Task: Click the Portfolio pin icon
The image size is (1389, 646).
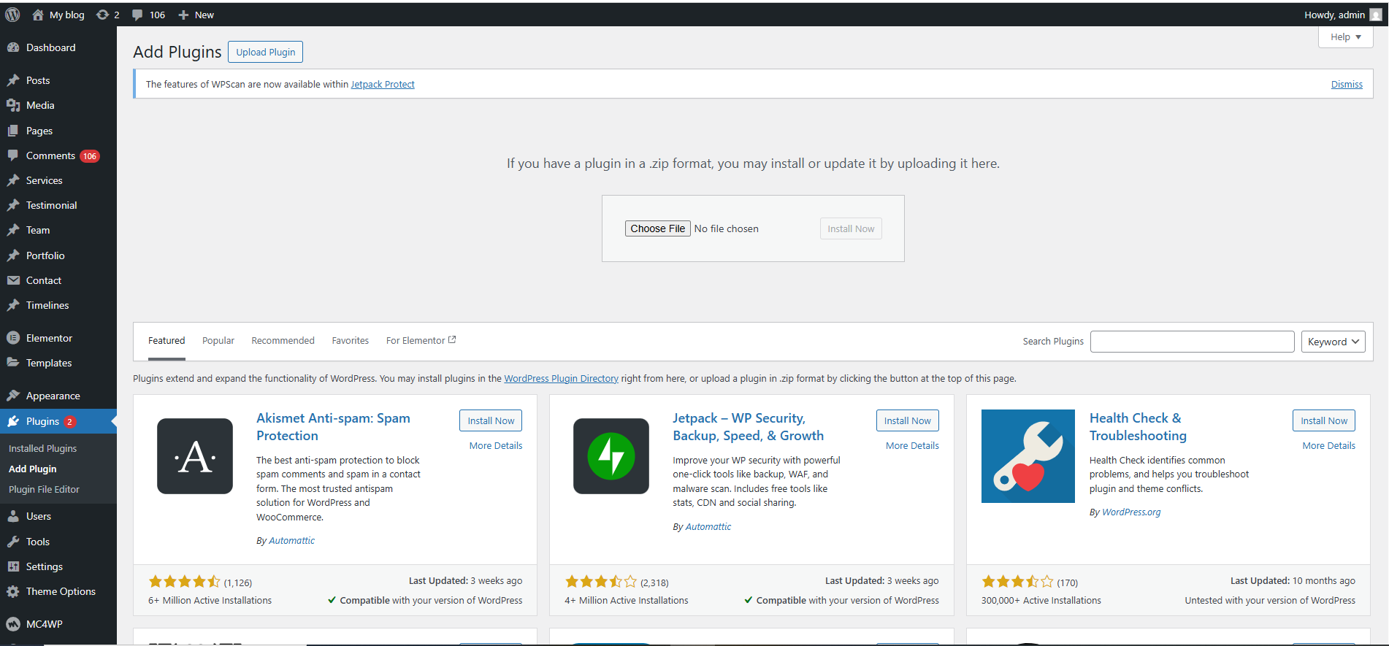Action: (13, 255)
